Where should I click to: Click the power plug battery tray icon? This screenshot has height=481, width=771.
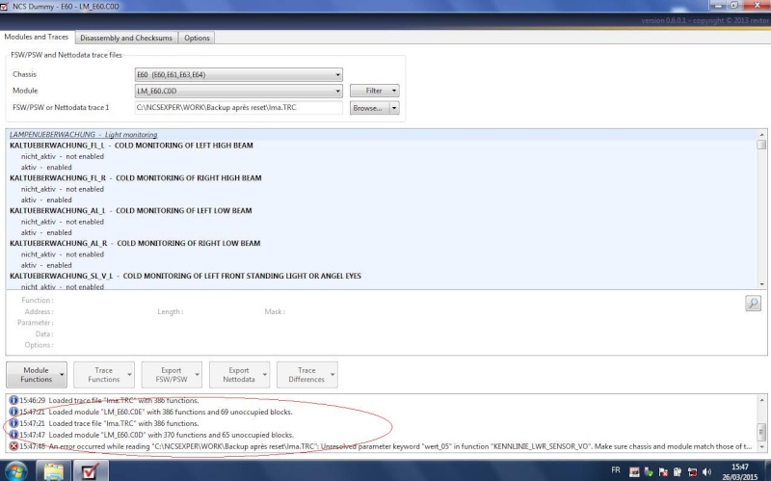(x=678, y=471)
